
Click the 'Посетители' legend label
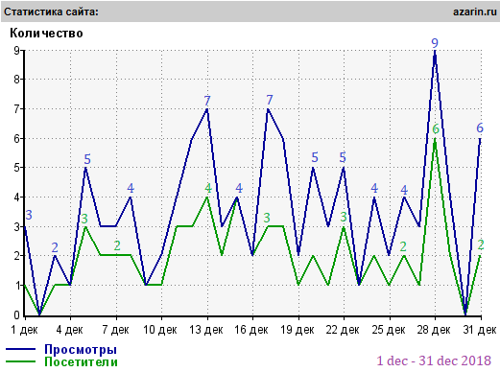tap(81, 361)
